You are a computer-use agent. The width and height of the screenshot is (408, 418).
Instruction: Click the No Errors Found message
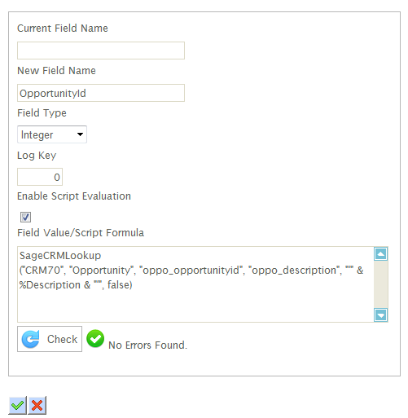[x=147, y=345]
